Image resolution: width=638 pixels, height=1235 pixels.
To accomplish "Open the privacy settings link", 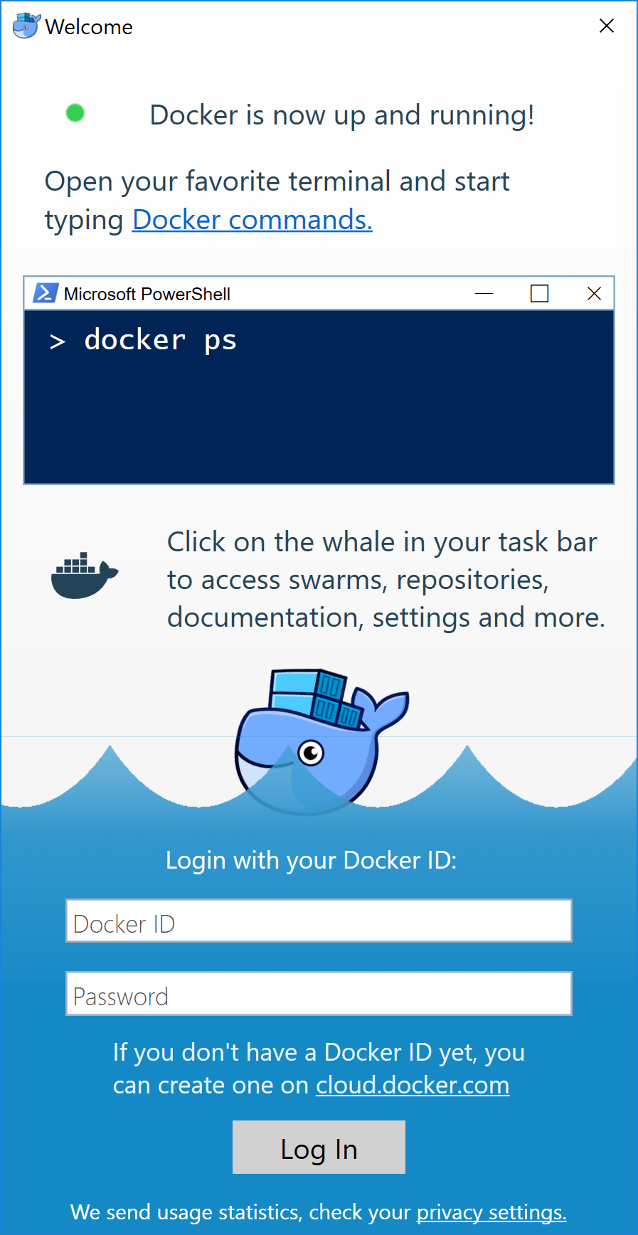I will click(x=491, y=1212).
